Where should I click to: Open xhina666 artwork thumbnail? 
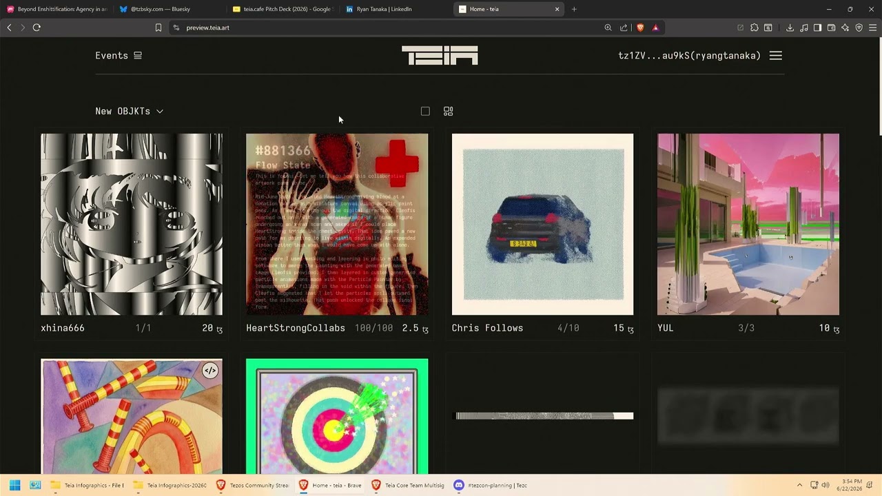[x=132, y=224]
